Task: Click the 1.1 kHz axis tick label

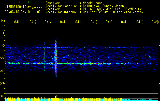Action: click(x=2, y=33)
